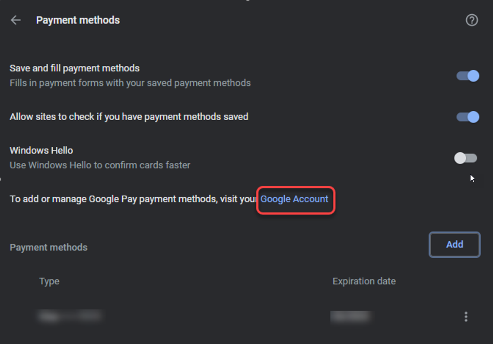Click the blurred expiration date value
This screenshot has height=344, width=493.
(x=350, y=317)
